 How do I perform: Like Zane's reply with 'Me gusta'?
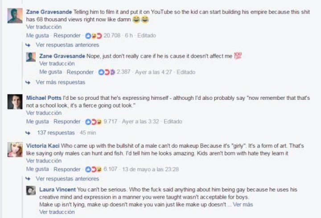pos(50,72)
